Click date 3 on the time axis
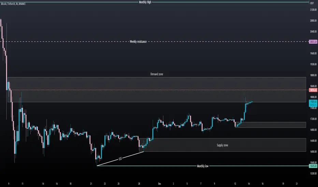This screenshot has height=187, width=318. [173, 184]
